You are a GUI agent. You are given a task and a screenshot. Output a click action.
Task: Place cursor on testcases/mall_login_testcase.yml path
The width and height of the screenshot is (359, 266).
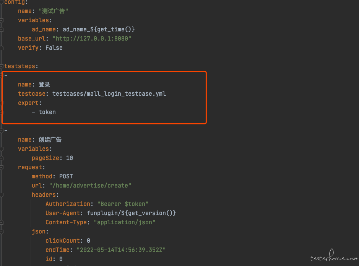(x=109, y=94)
